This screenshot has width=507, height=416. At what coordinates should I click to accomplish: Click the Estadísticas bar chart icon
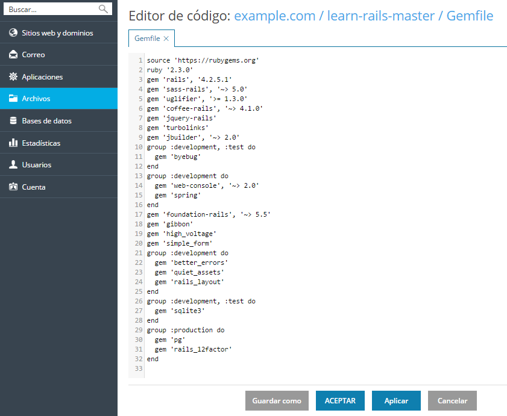[x=13, y=143]
